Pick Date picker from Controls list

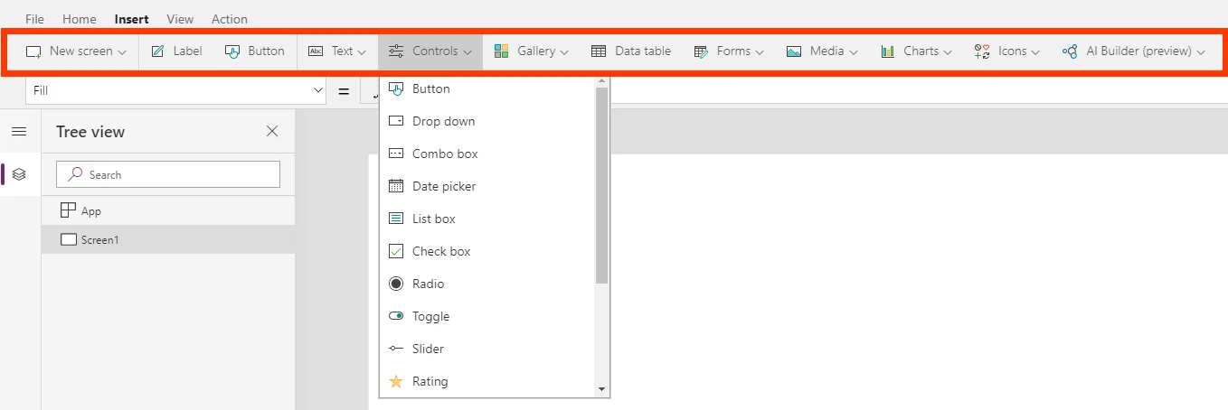487,186
